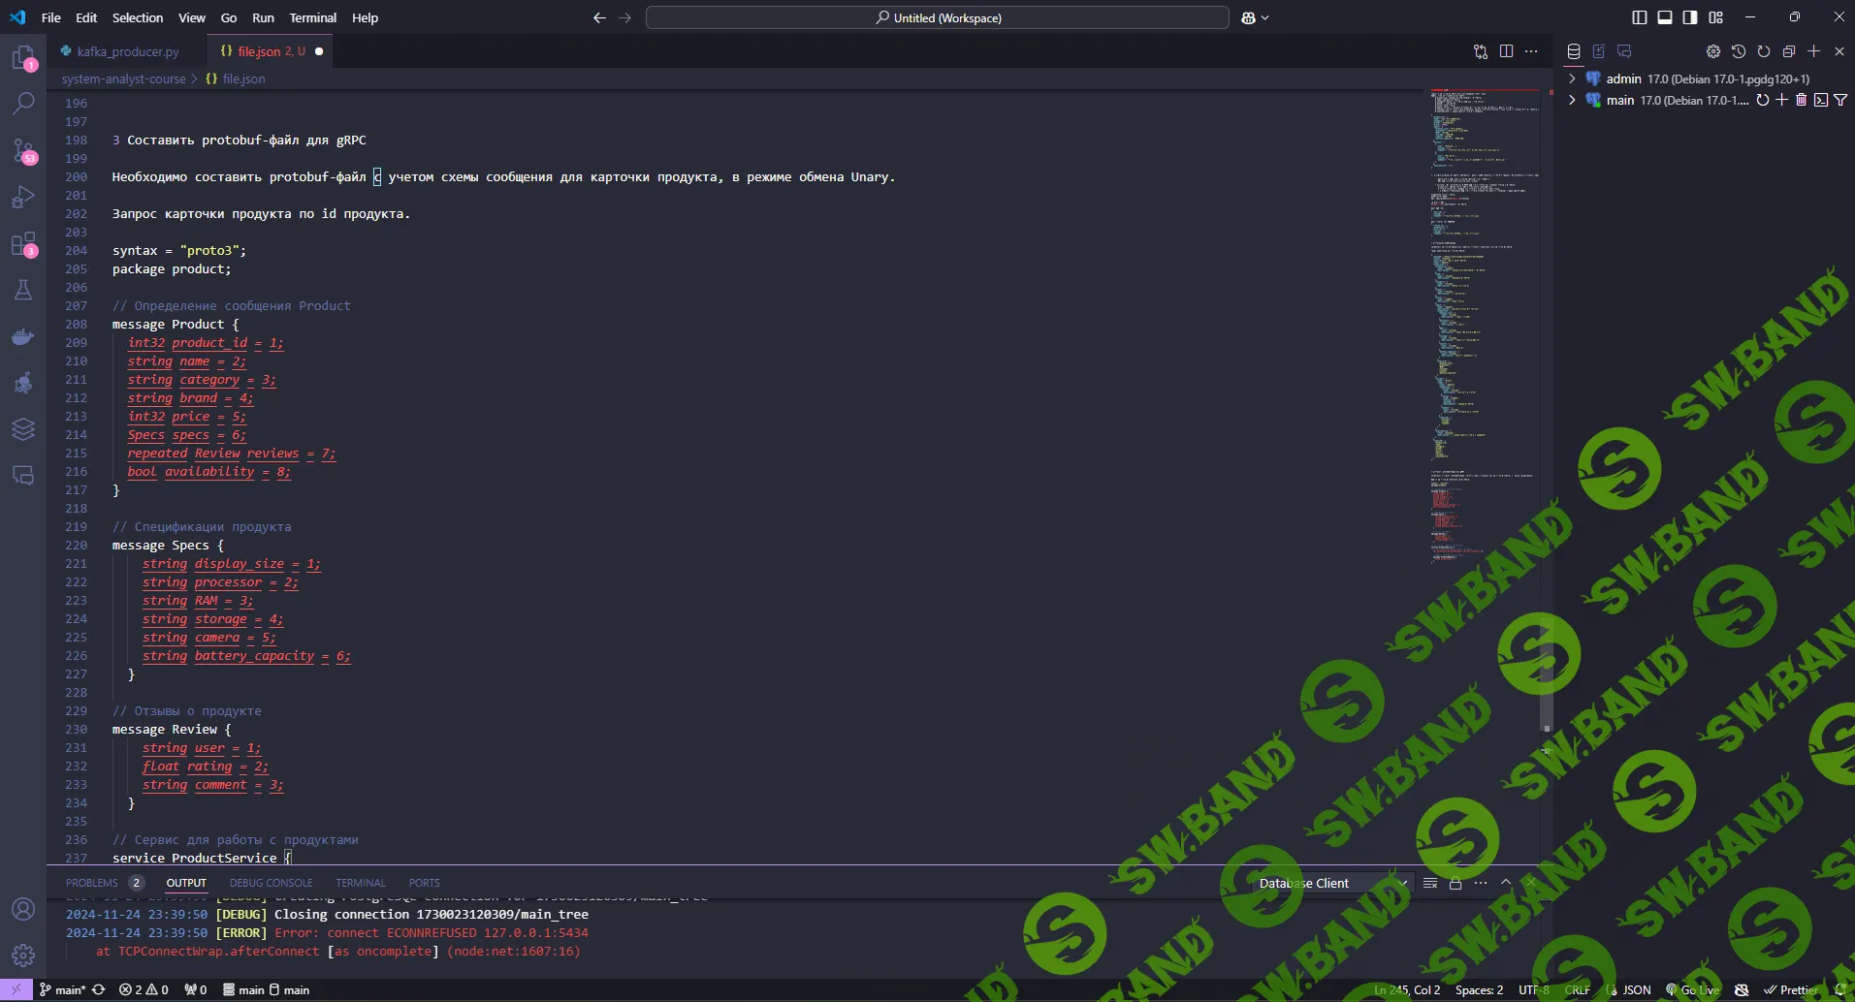This screenshot has width=1855, height=1002.
Task: Collapse all database connections
Action: coord(1789,51)
